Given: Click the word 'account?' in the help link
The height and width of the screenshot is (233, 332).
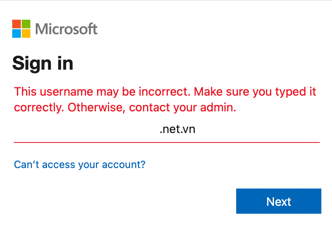Looking at the screenshot, I should coord(124,165).
